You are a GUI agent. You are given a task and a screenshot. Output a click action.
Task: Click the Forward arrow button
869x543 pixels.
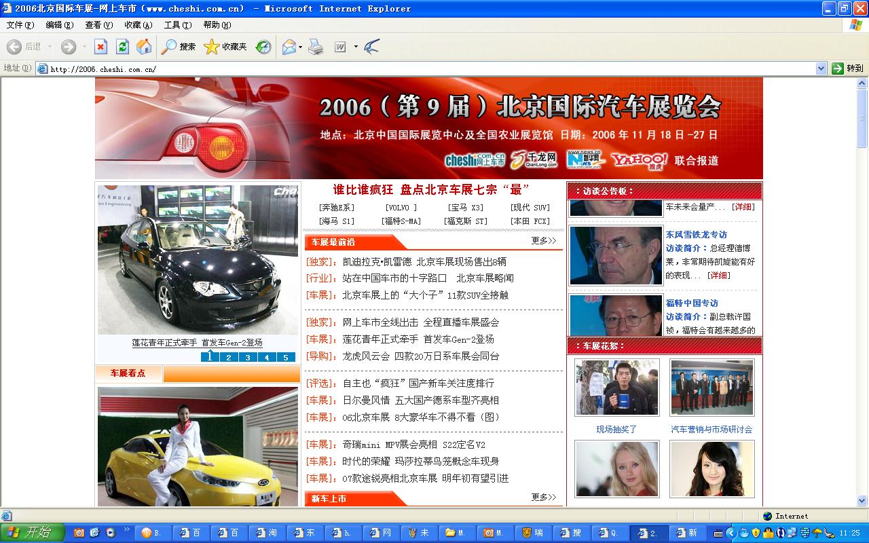point(69,46)
